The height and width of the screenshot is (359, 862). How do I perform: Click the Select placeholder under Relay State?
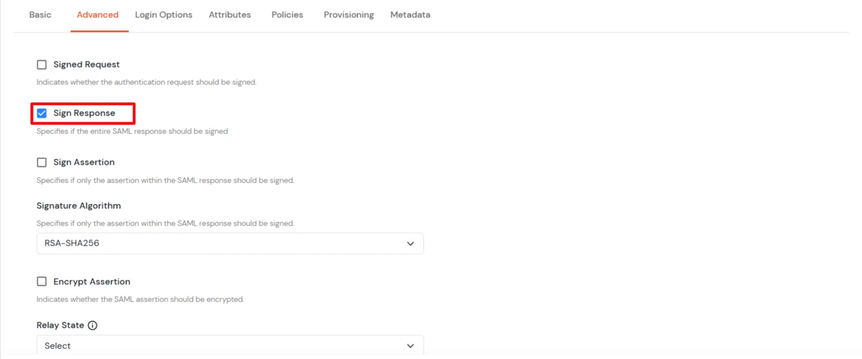pos(58,345)
